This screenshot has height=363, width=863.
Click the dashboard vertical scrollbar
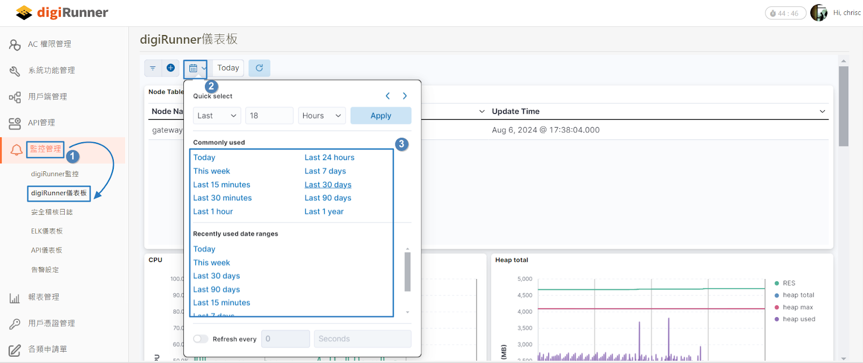click(x=844, y=106)
